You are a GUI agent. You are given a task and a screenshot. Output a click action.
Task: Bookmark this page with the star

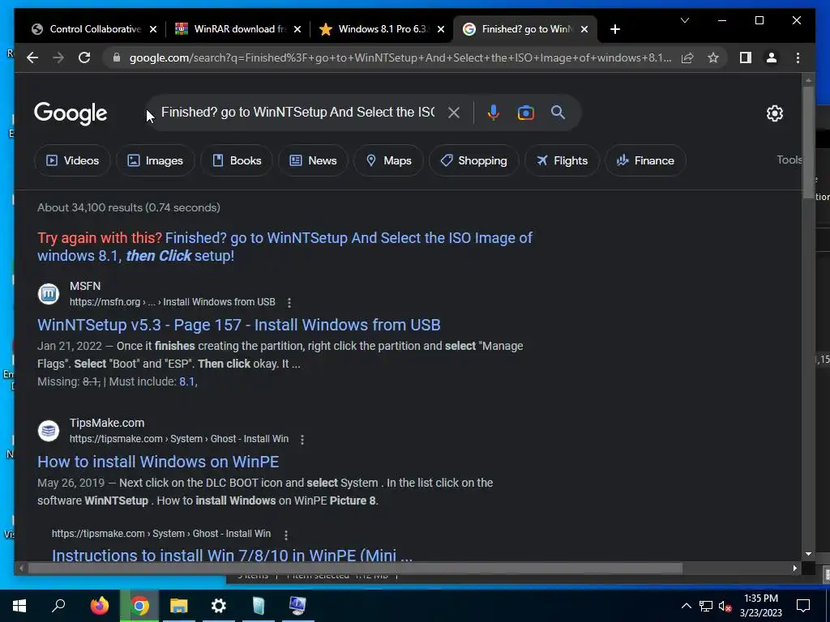[713, 58]
